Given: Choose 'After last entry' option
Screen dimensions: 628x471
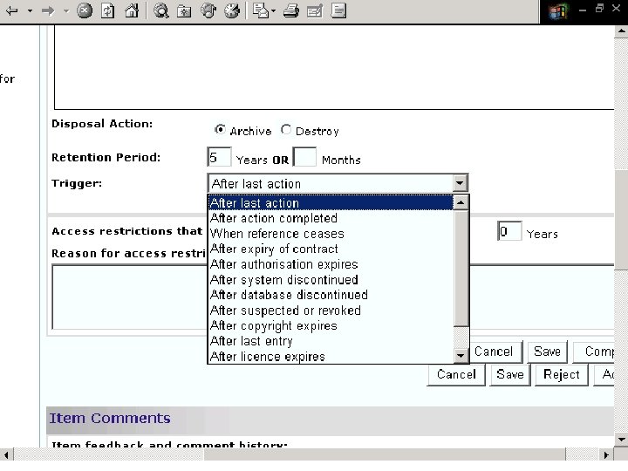Looking at the screenshot, I should click(x=331, y=341).
